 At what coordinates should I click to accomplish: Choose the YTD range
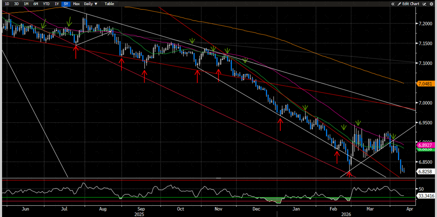point(46,4)
